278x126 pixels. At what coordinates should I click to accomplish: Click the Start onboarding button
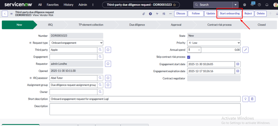click(x=230, y=14)
